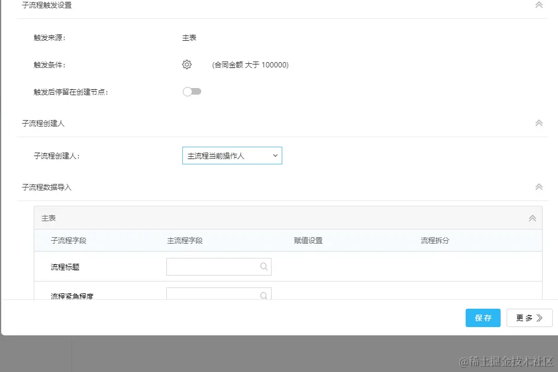Open trigger condition gear settings
The image size is (558, 372).
click(187, 64)
